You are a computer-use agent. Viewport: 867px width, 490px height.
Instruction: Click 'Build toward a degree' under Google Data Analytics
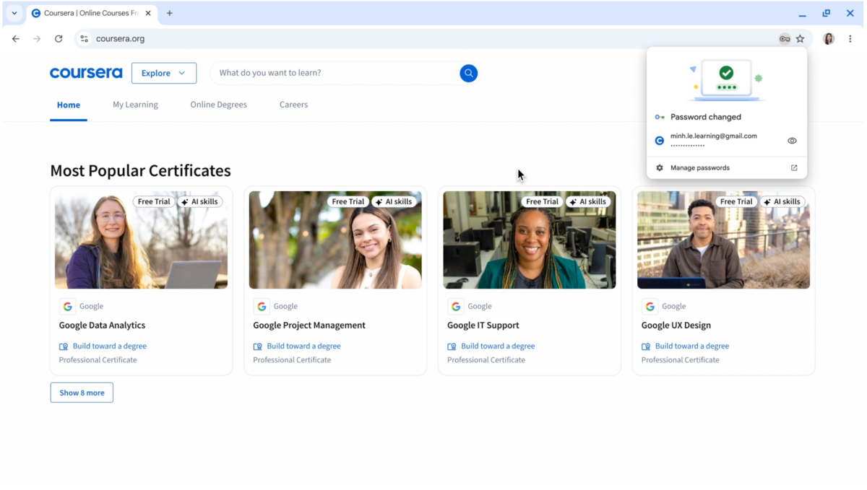[x=110, y=346]
